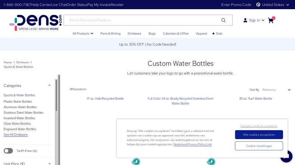Open the chat bubble widget

pyautogui.click(x=287, y=156)
